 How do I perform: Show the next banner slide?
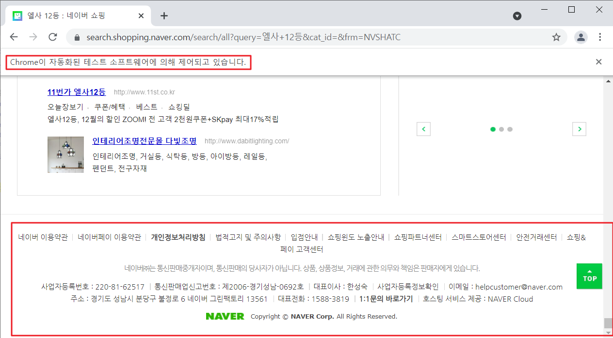(x=579, y=129)
